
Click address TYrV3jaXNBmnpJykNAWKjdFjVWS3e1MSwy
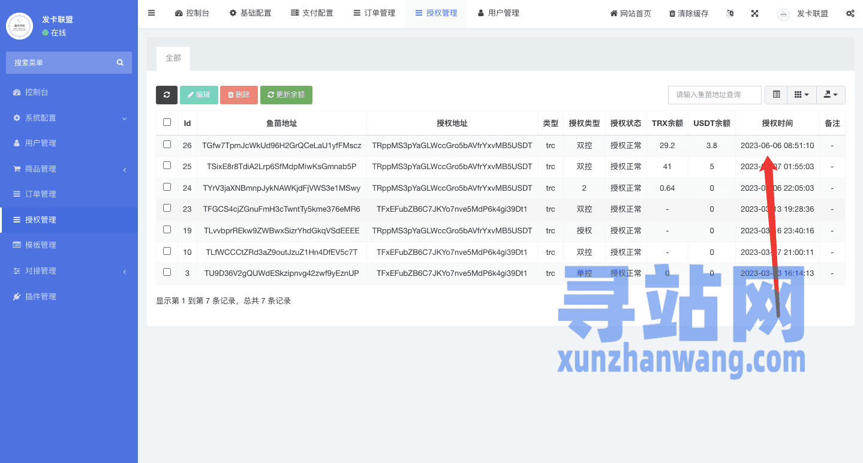coord(282,188)
